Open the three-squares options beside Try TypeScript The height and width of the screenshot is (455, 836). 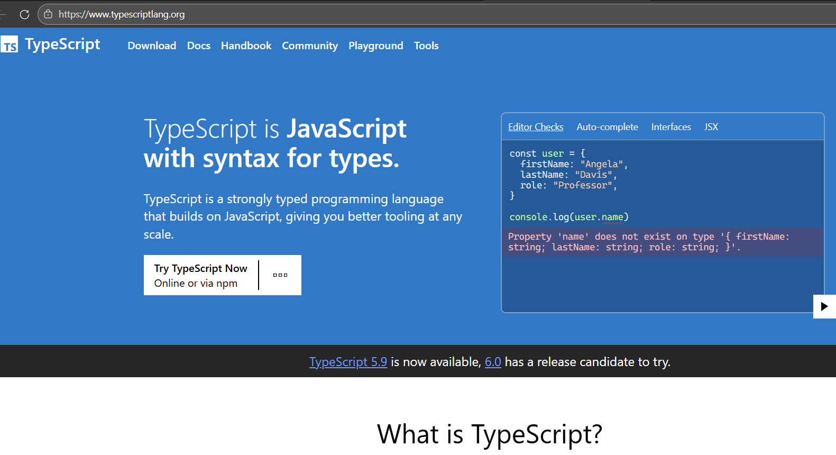point(280,275)
